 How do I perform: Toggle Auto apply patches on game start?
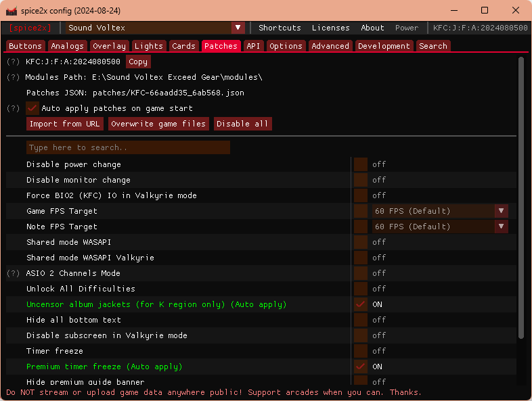(x=32, y=108)
